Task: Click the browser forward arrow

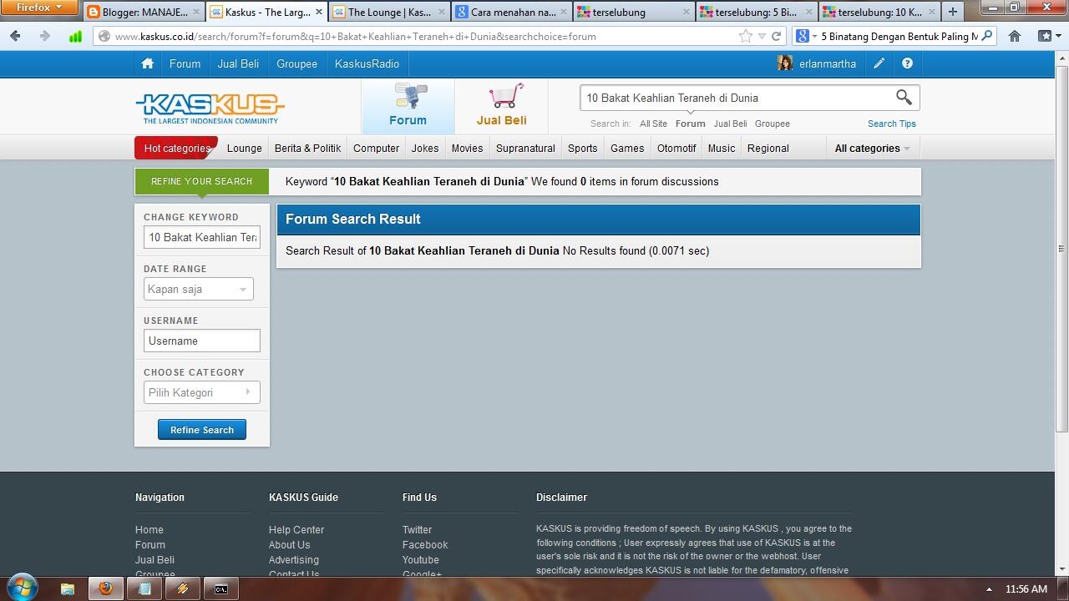Action: point(45,36)
